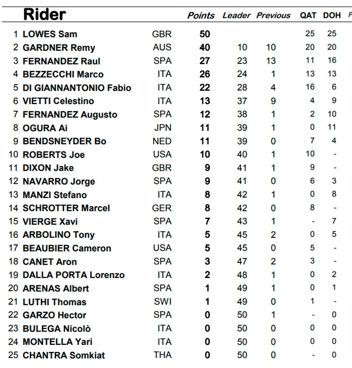Click SCHROTTER Marcel's name
352x368 pixels.
click(x=66, y=208)
